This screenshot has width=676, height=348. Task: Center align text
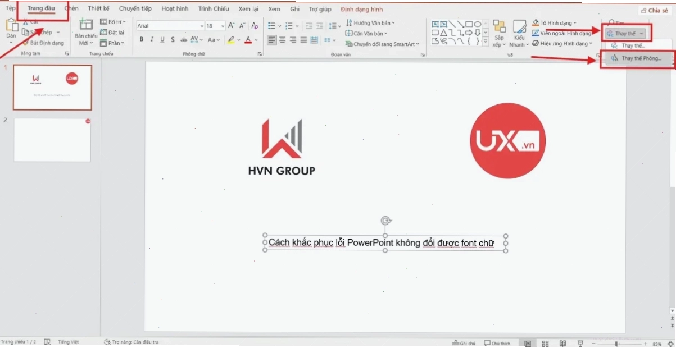[x=283, y=40]
